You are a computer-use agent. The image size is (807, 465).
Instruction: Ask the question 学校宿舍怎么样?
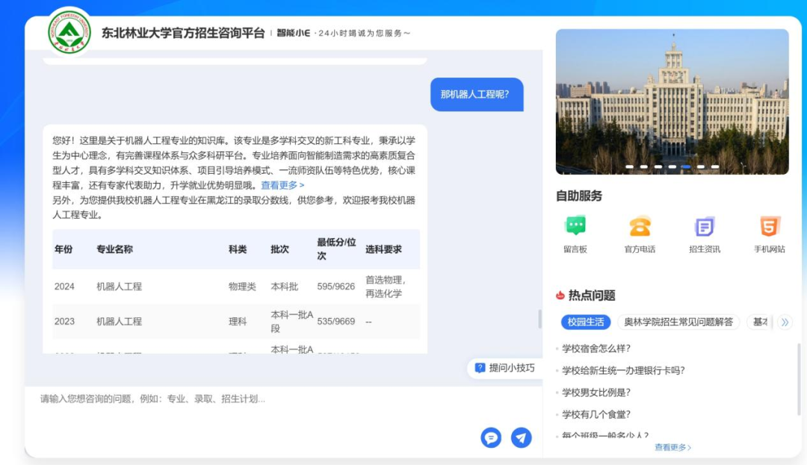(596, 349)
